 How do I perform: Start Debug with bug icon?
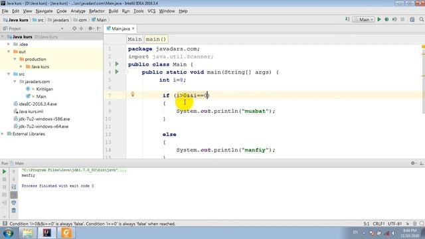(386, 19)
